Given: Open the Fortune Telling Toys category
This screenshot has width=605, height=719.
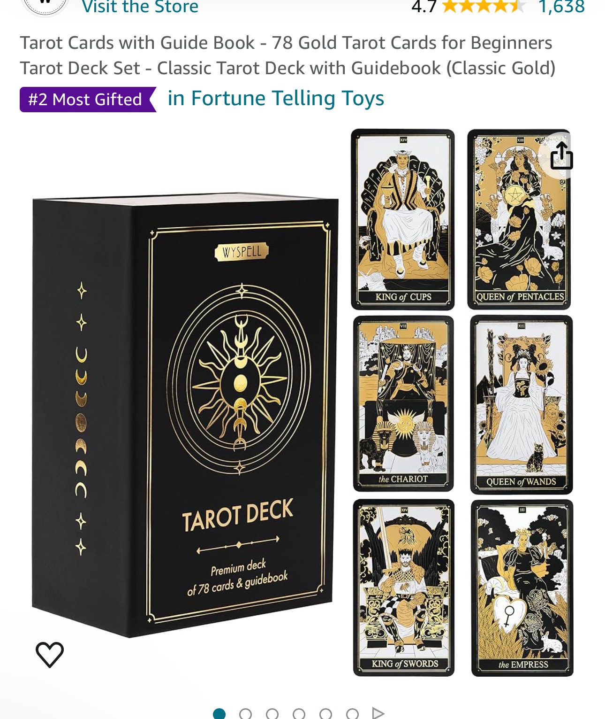Looking at the screenshot, I should pos(276,99).
